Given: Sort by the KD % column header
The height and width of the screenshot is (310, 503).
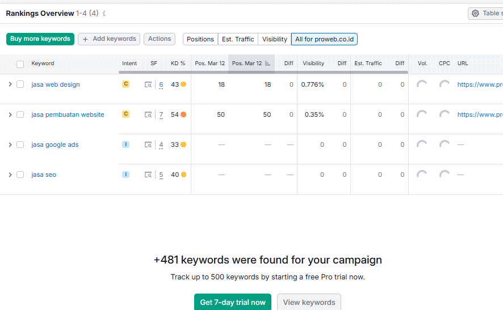Looking at the screenshot, I should [178, 63].
